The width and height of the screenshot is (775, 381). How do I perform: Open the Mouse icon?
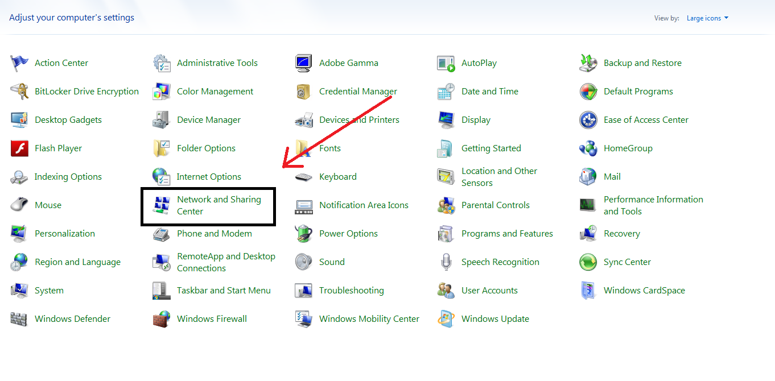(19, 205)
